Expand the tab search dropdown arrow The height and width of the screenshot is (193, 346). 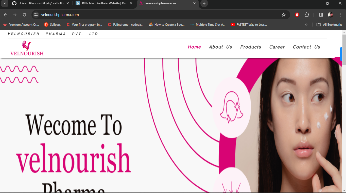click(4, 3)
